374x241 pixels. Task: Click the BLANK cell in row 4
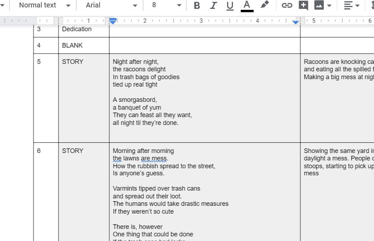click(x=84, y=45)
